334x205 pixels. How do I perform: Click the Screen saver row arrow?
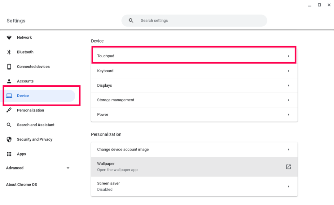pos(288,186)
